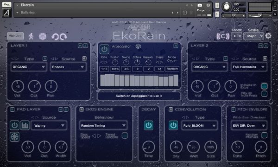The image size is (278, 167).
Task: Click the save snapshot icon beside Ballerina
Action: (x=184, y=13)
